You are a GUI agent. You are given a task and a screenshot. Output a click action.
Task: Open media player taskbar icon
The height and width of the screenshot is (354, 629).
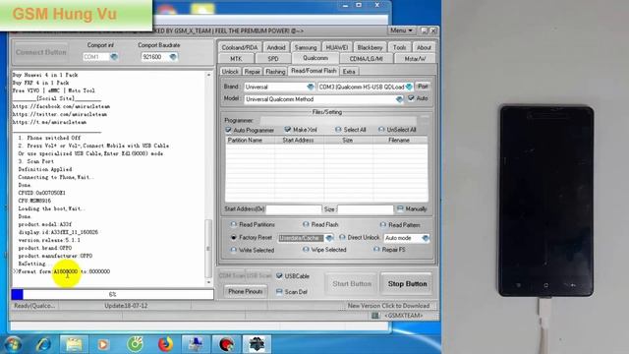(103, 344)
